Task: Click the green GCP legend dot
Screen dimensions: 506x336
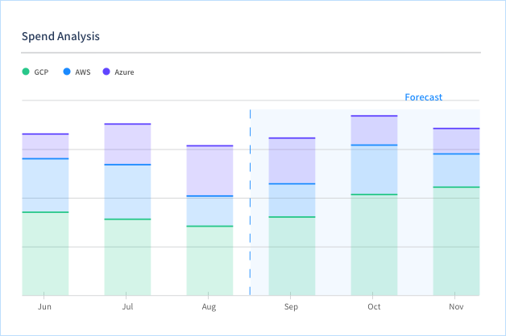Action: click(x=26, y=72)
